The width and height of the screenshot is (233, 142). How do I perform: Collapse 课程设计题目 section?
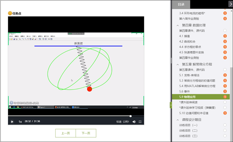click(177, 120)
